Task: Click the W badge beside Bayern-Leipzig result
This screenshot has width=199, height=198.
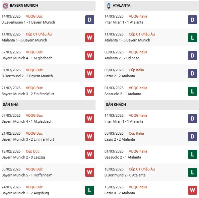Action: 90,155
